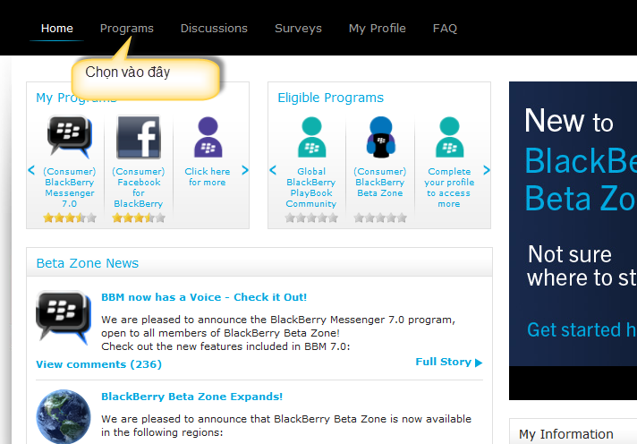Click the 'Get started' link in banner
The width and height of the screenshot is (637, 444).
tap(582, 329)
